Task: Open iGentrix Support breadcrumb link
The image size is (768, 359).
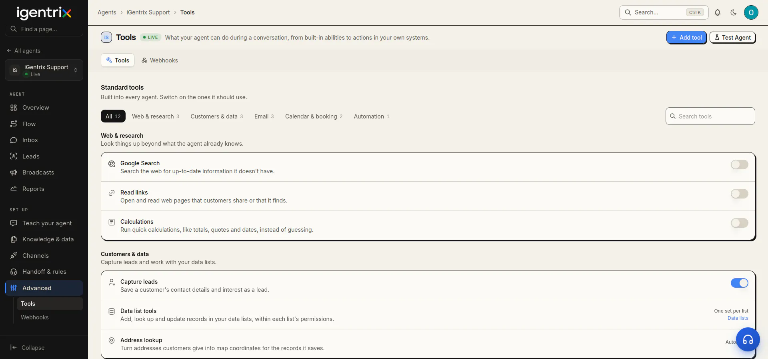Action: point(148,12)
